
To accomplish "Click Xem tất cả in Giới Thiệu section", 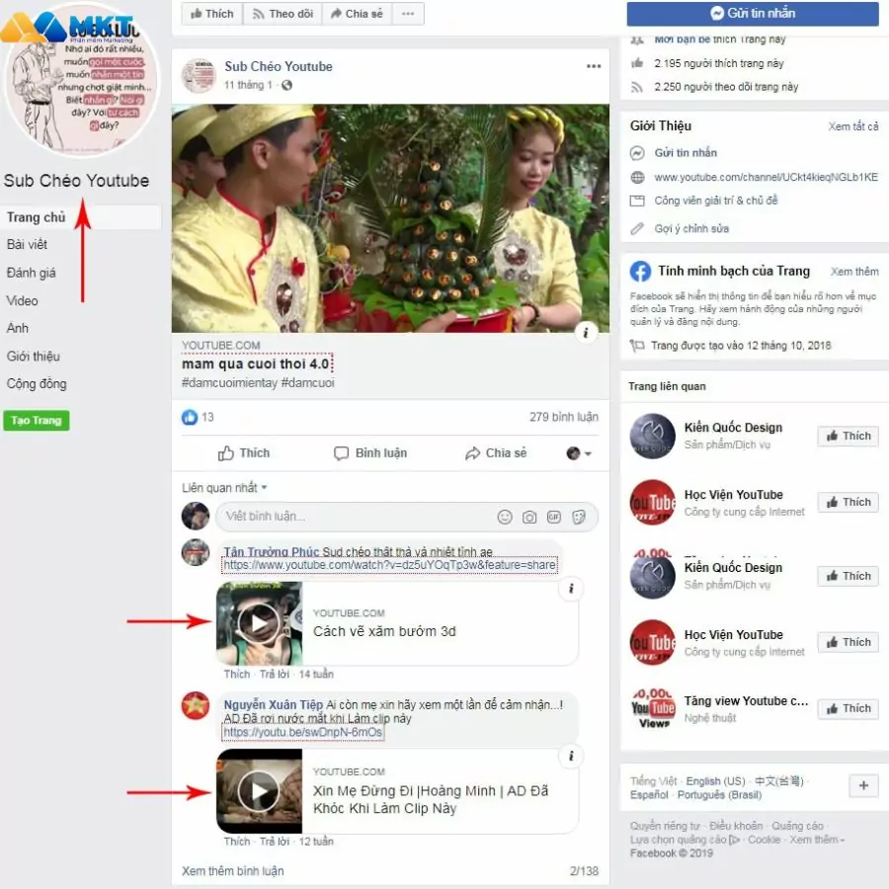I will click(x=853, y=126).
